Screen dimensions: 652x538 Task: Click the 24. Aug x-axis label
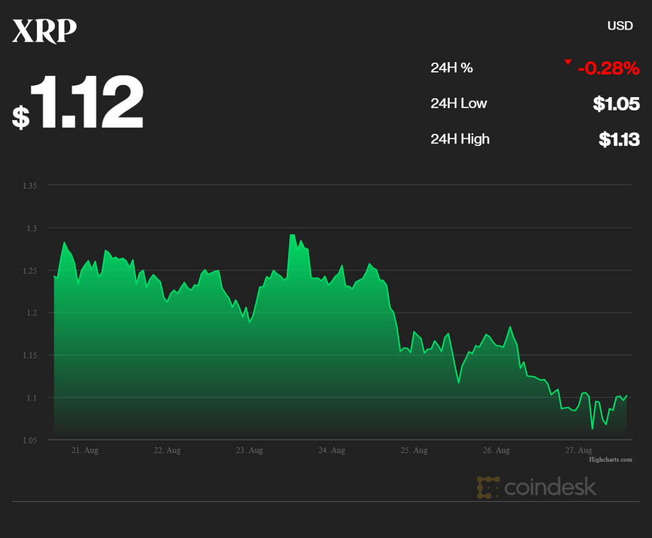(x=331, y=451)
